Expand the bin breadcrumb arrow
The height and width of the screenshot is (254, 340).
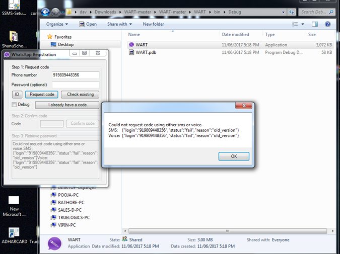(x=224, y=12)
